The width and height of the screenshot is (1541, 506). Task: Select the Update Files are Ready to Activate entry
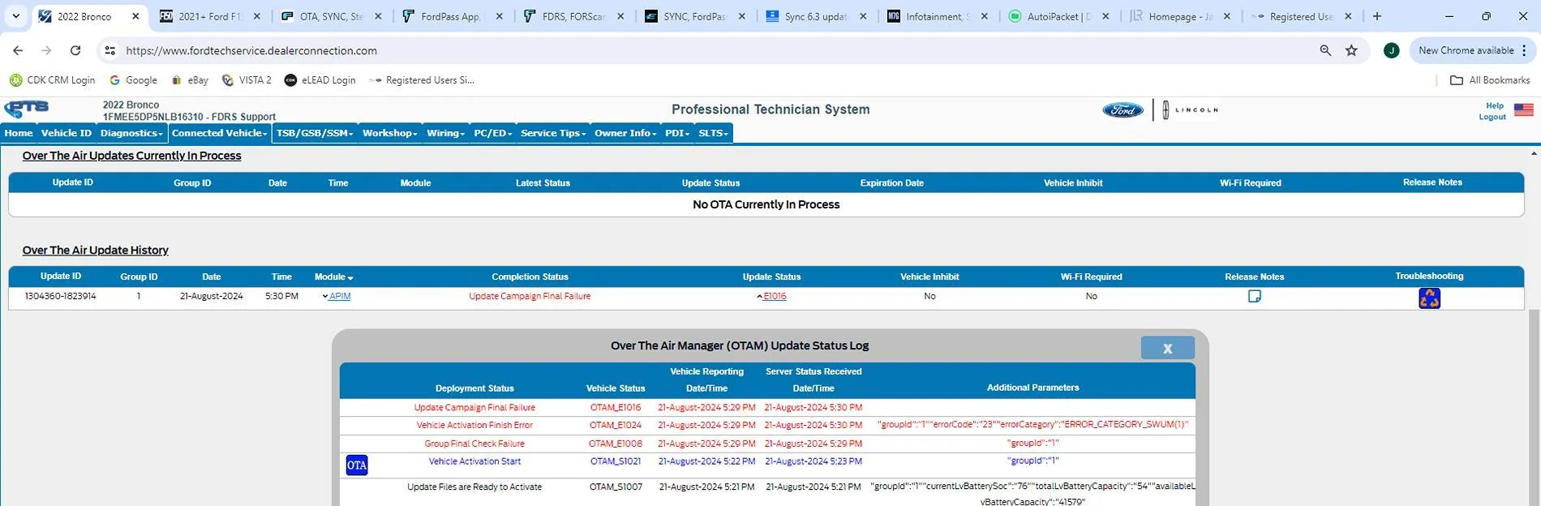pyautogui.click(x=474, y=487)
